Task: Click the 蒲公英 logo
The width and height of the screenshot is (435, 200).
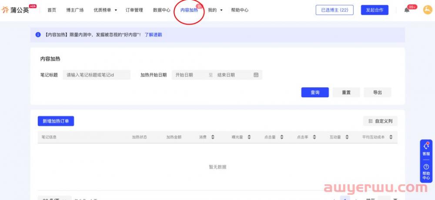Action: [x=19, y=10]
